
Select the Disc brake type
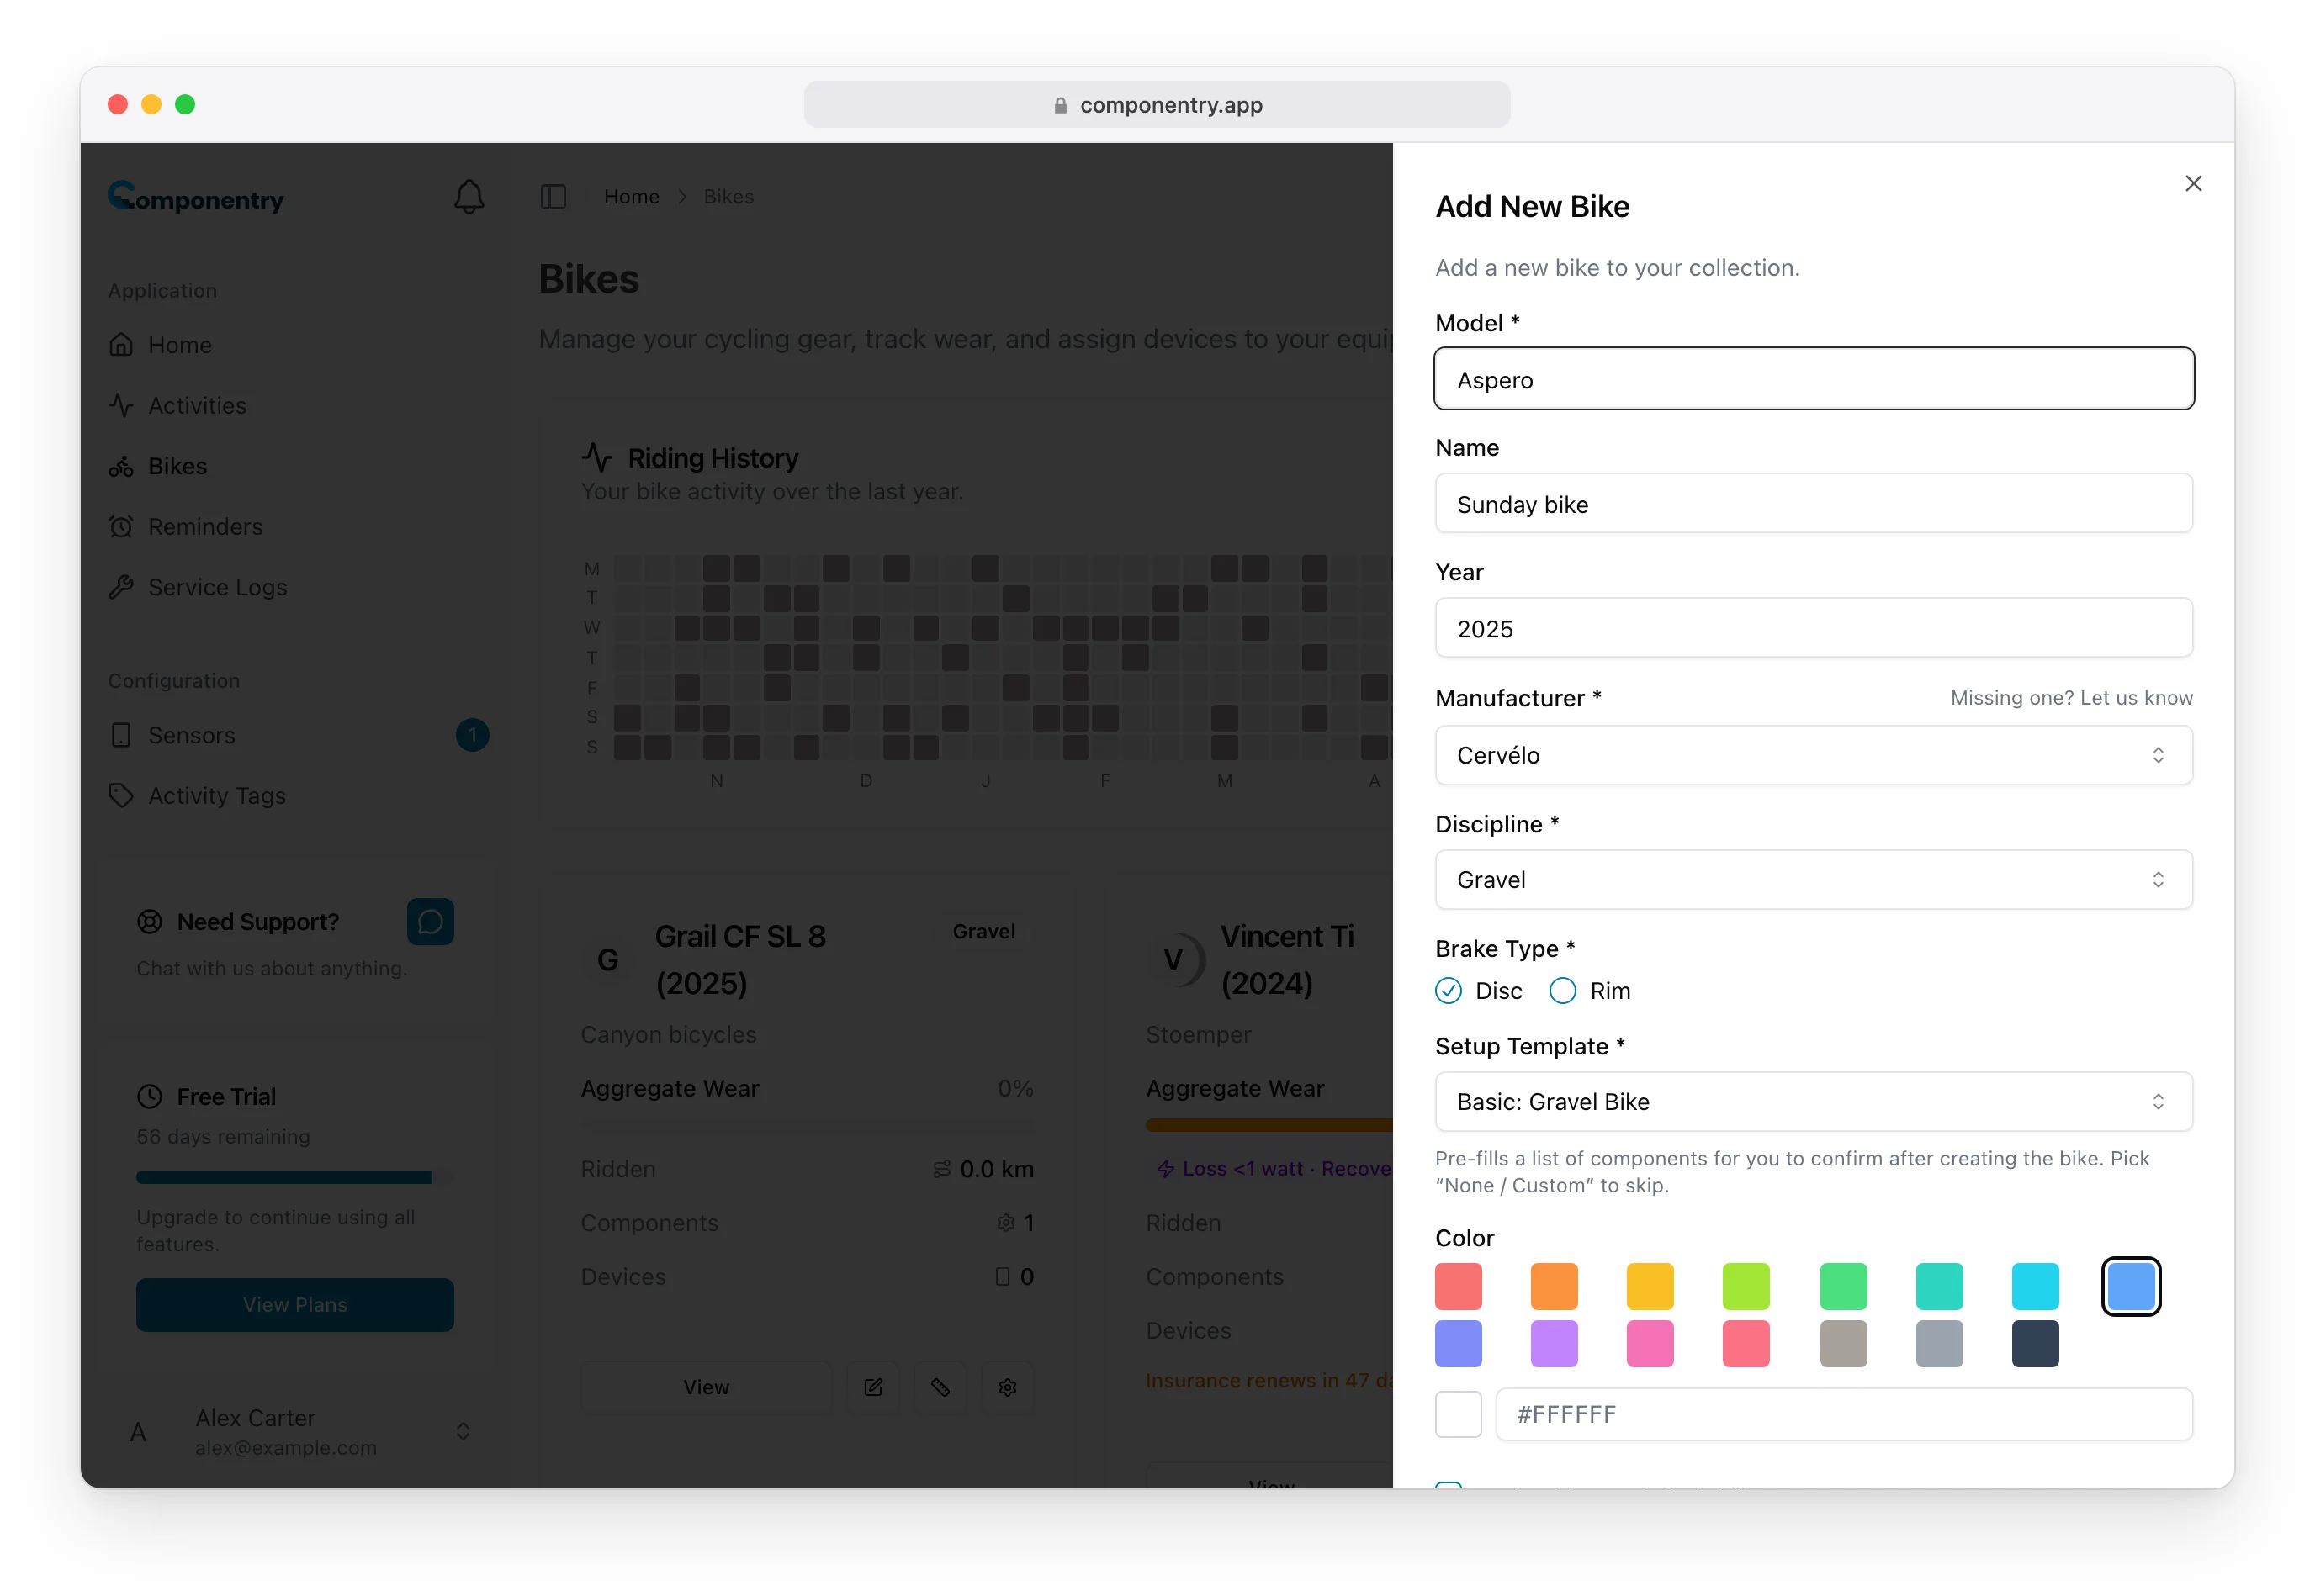click(1449, 991)
